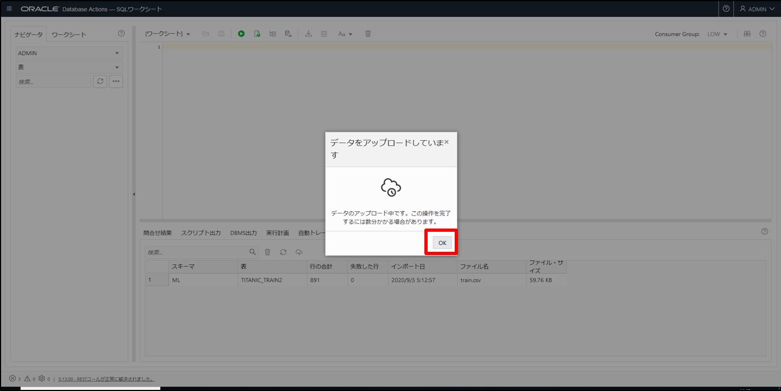781x391 pixels.
Task: Clear worksheet with trash icon
Action: click(x=368, y=34)
